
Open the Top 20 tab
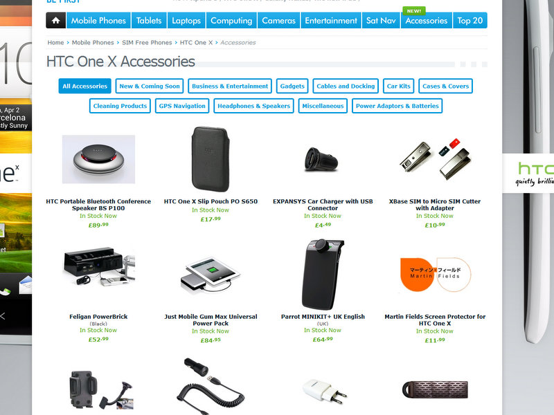pos(470,21)
